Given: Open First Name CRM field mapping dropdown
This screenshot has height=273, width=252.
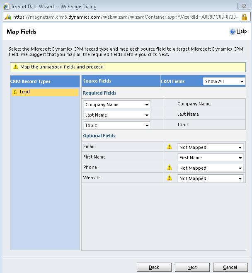Looking at the screenshot, I should pos(210,158).
